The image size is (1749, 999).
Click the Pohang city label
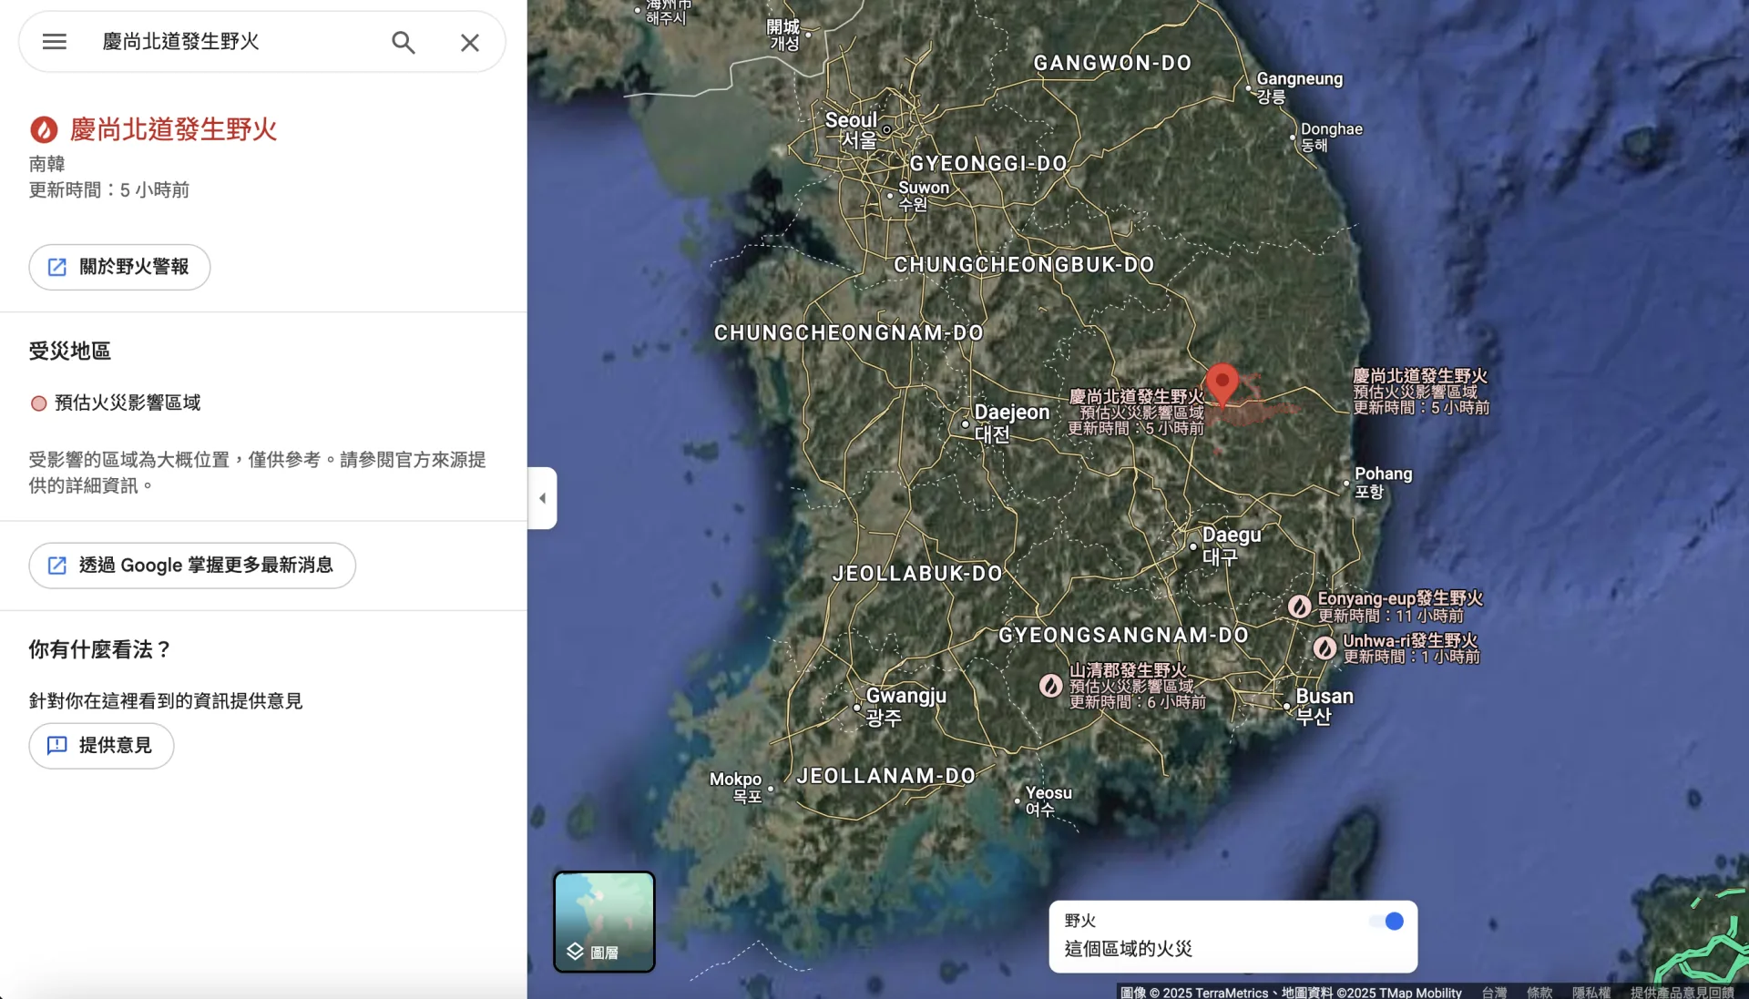pos(1383,483)
